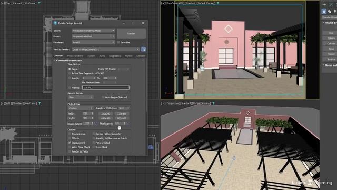337x190 pixels.
Task: Click the Frames text input field
Action: (106, 88)
